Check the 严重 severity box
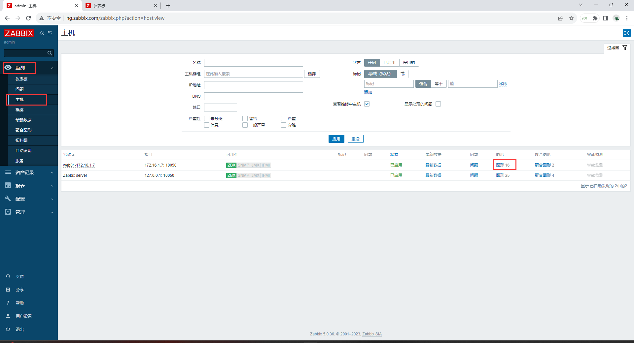Screen dimensions: 634x343 (284, 118)
